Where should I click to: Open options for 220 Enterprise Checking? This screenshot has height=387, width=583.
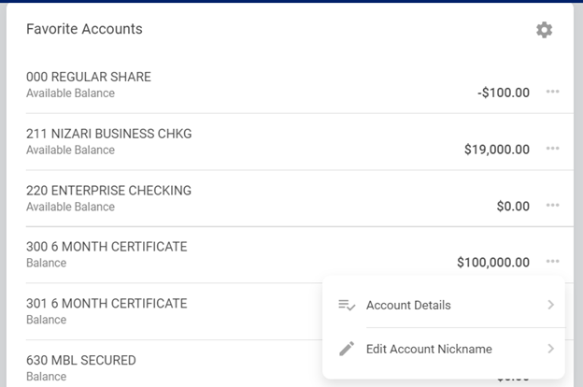(552, 205)
